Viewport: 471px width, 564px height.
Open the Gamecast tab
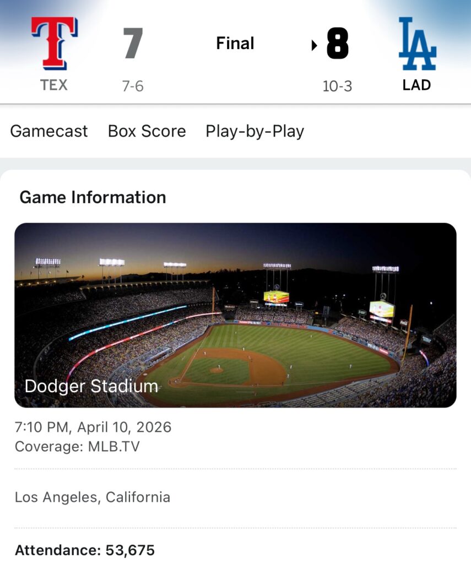coord(49,131)
